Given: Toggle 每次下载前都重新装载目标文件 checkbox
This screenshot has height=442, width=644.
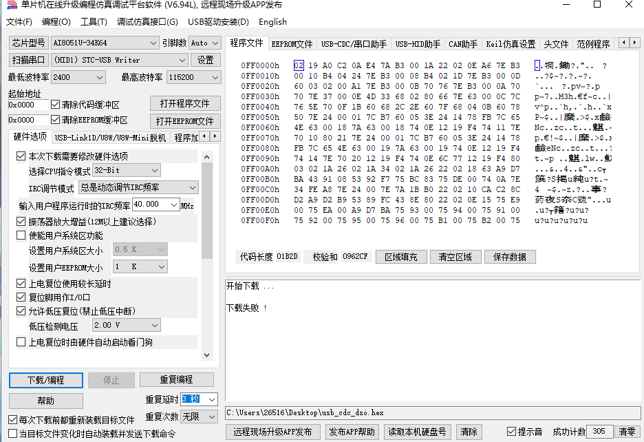Looking at the screenshot, I should click(13, 420).
